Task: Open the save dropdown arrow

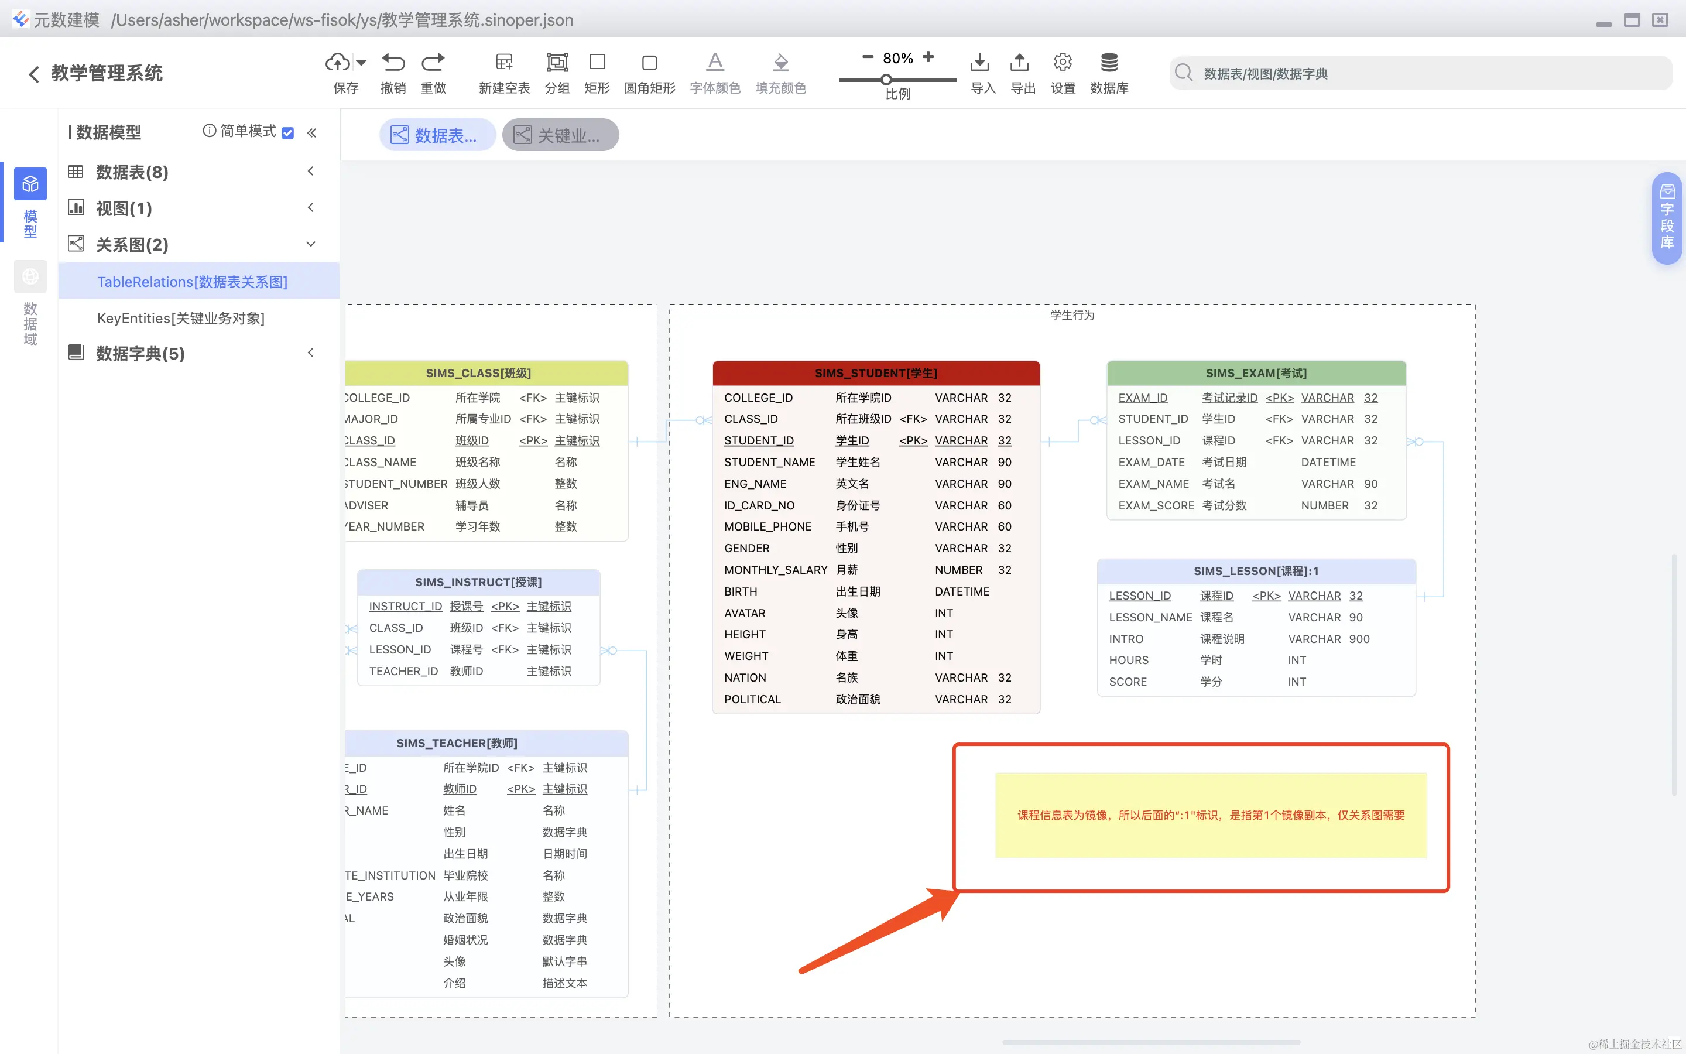Action: 361,63
